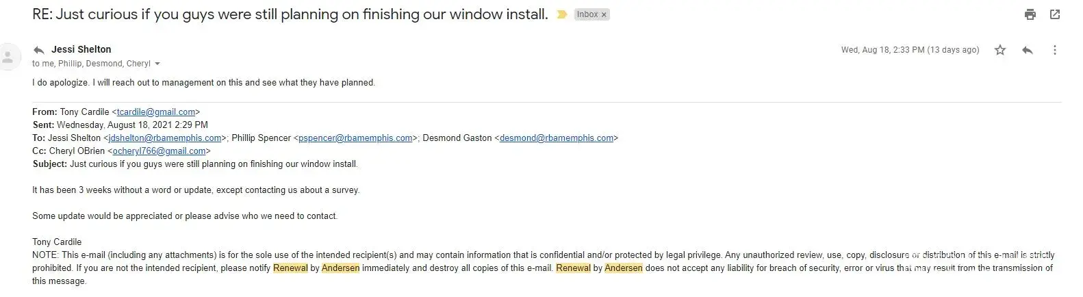Click the sender name Jessi Shelton
Screen dimensions: 1083x297
81,49
